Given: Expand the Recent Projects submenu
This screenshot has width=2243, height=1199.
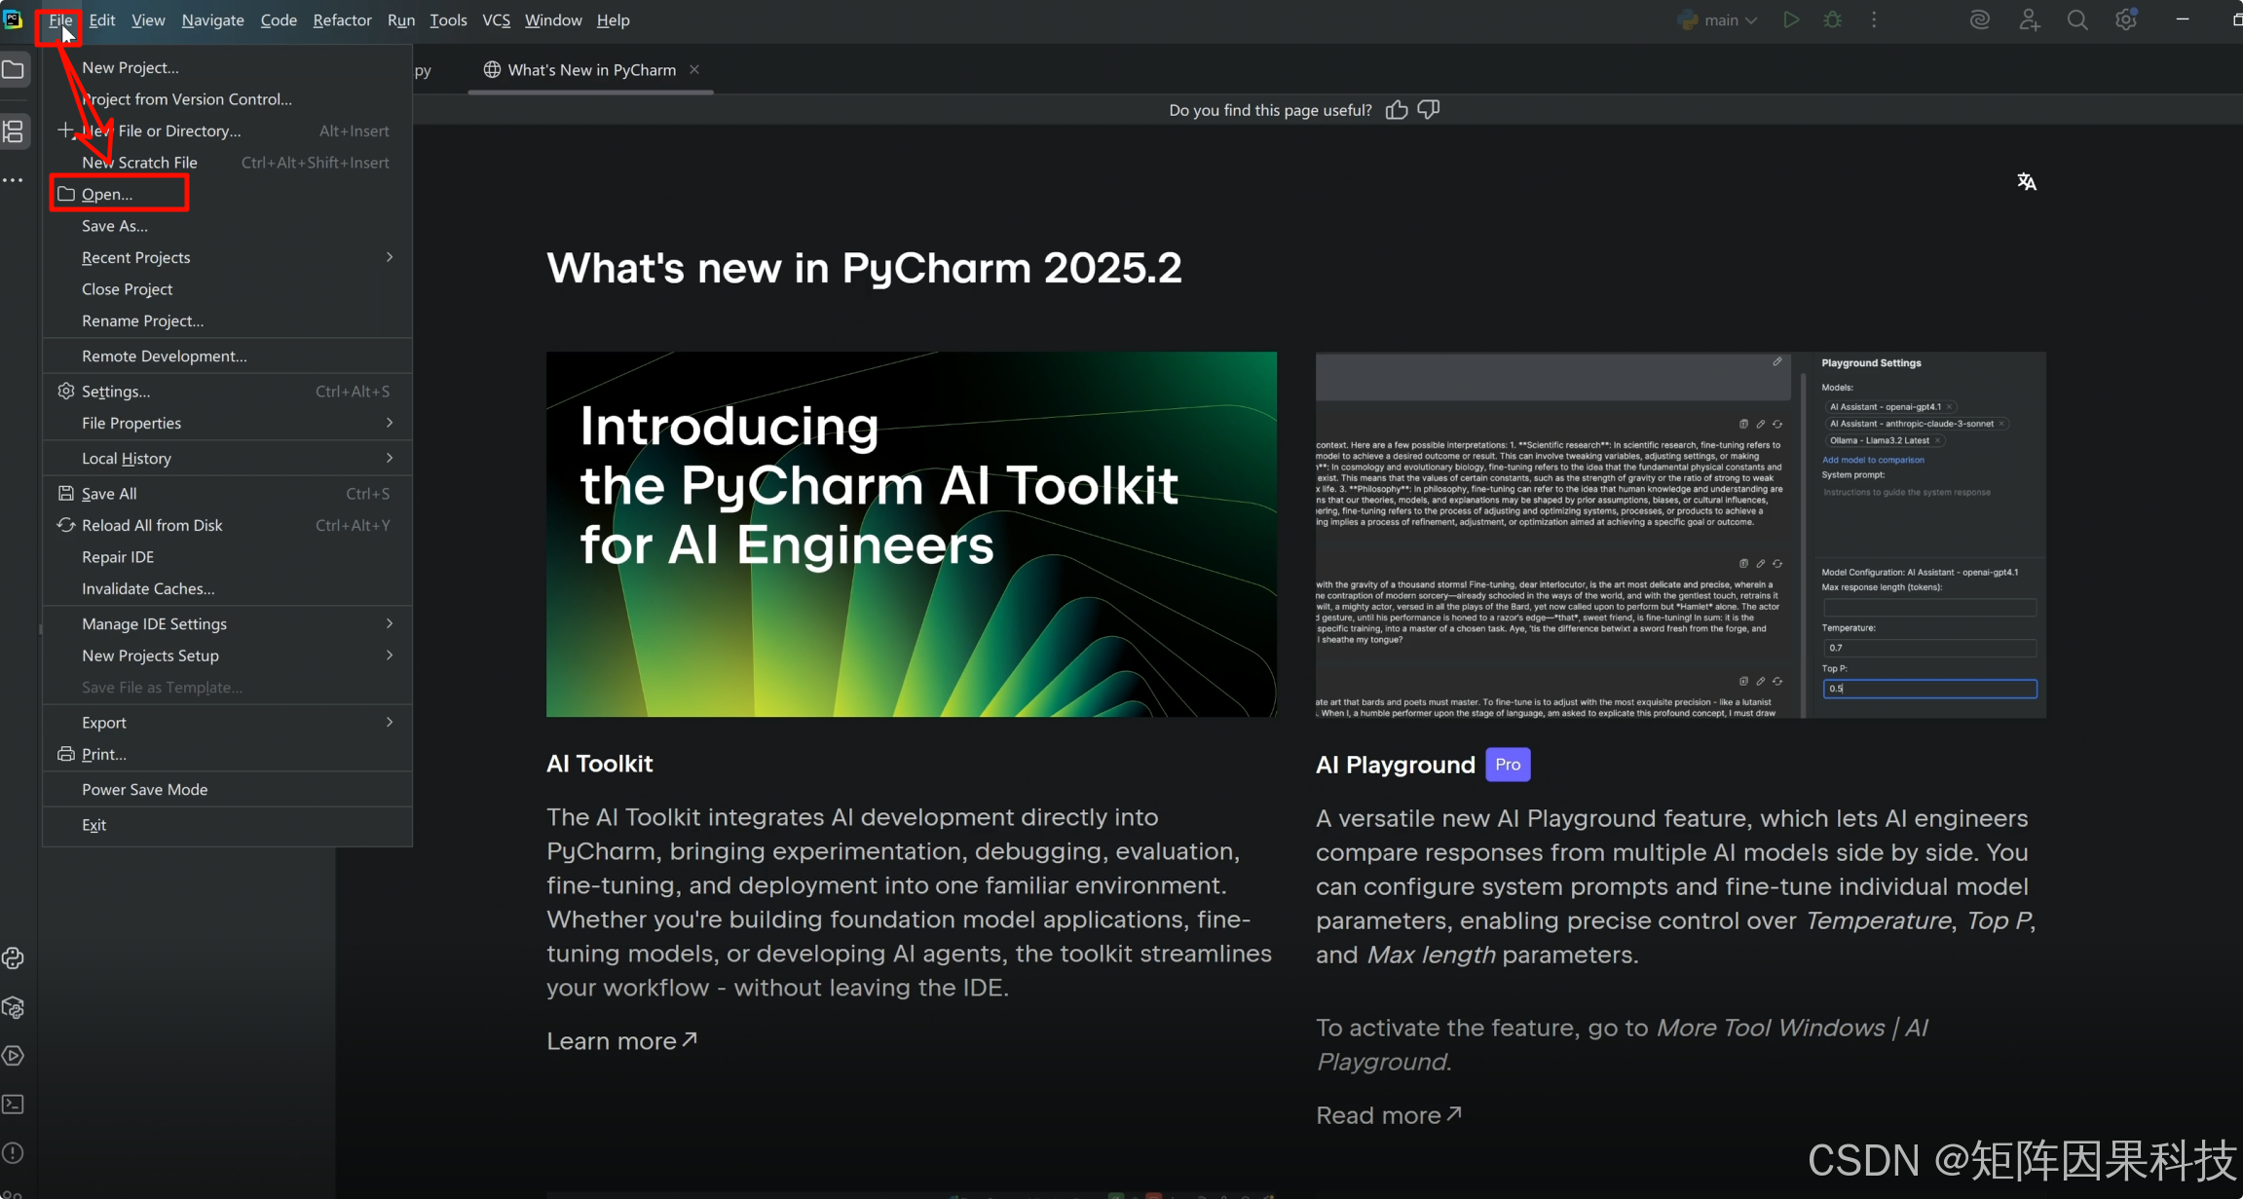Looking at the screenshot, I should point(135,257).
